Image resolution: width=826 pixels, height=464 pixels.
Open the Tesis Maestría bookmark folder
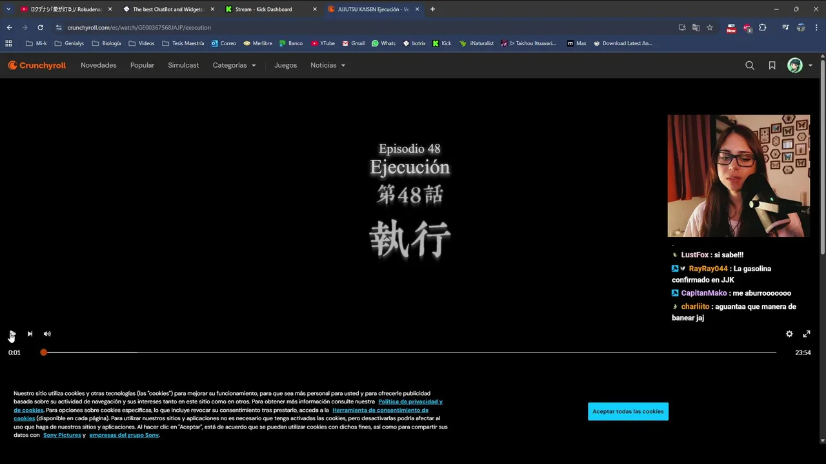tap(183, 43)
